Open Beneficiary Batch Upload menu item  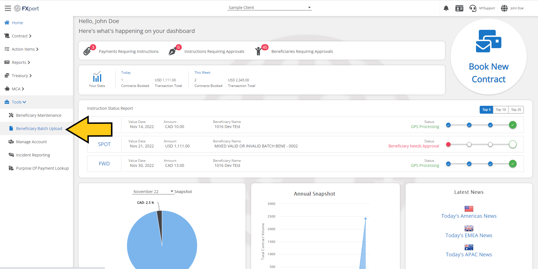tap(39, 129)
